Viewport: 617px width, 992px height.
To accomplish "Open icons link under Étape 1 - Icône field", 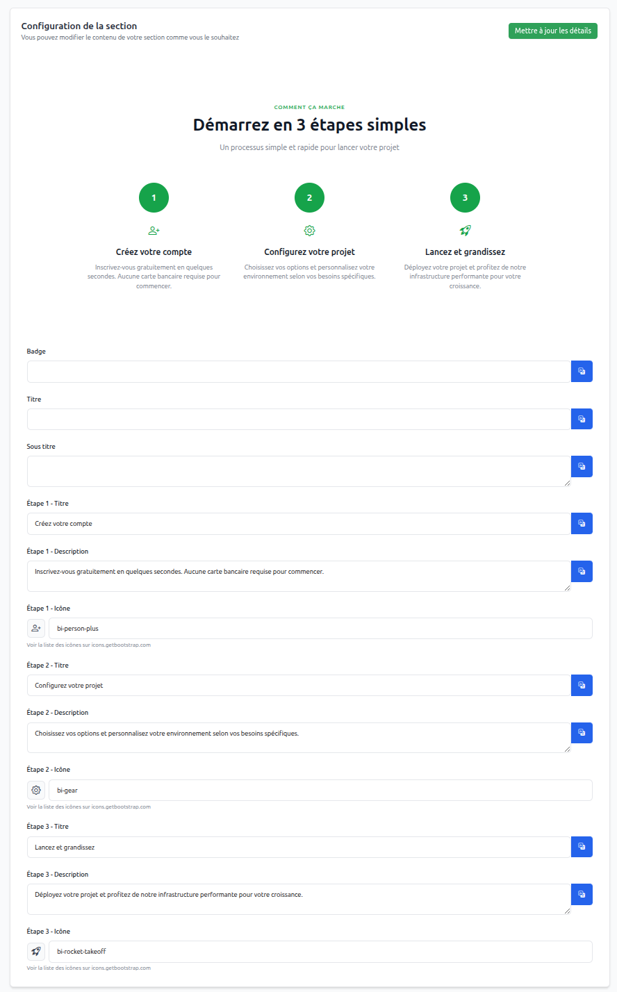I will 88,645.
